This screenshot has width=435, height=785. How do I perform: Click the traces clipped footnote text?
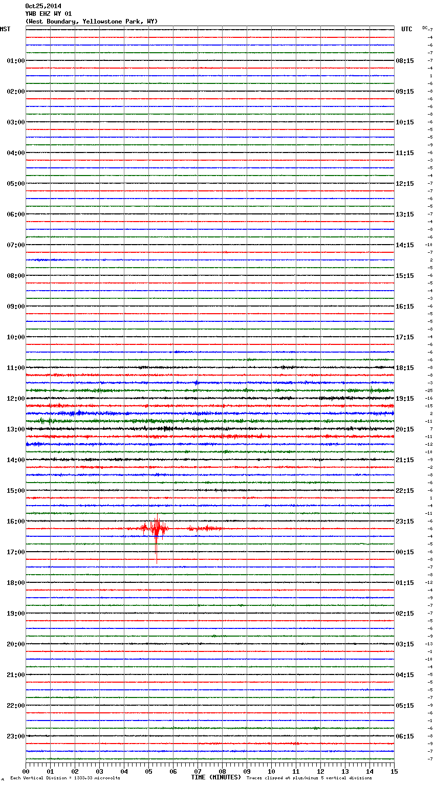point(309,778)
